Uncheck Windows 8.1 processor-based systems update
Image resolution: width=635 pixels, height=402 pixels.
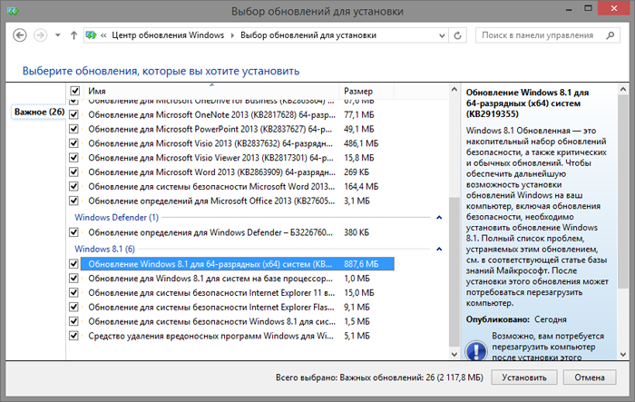[x=73, y=279]
